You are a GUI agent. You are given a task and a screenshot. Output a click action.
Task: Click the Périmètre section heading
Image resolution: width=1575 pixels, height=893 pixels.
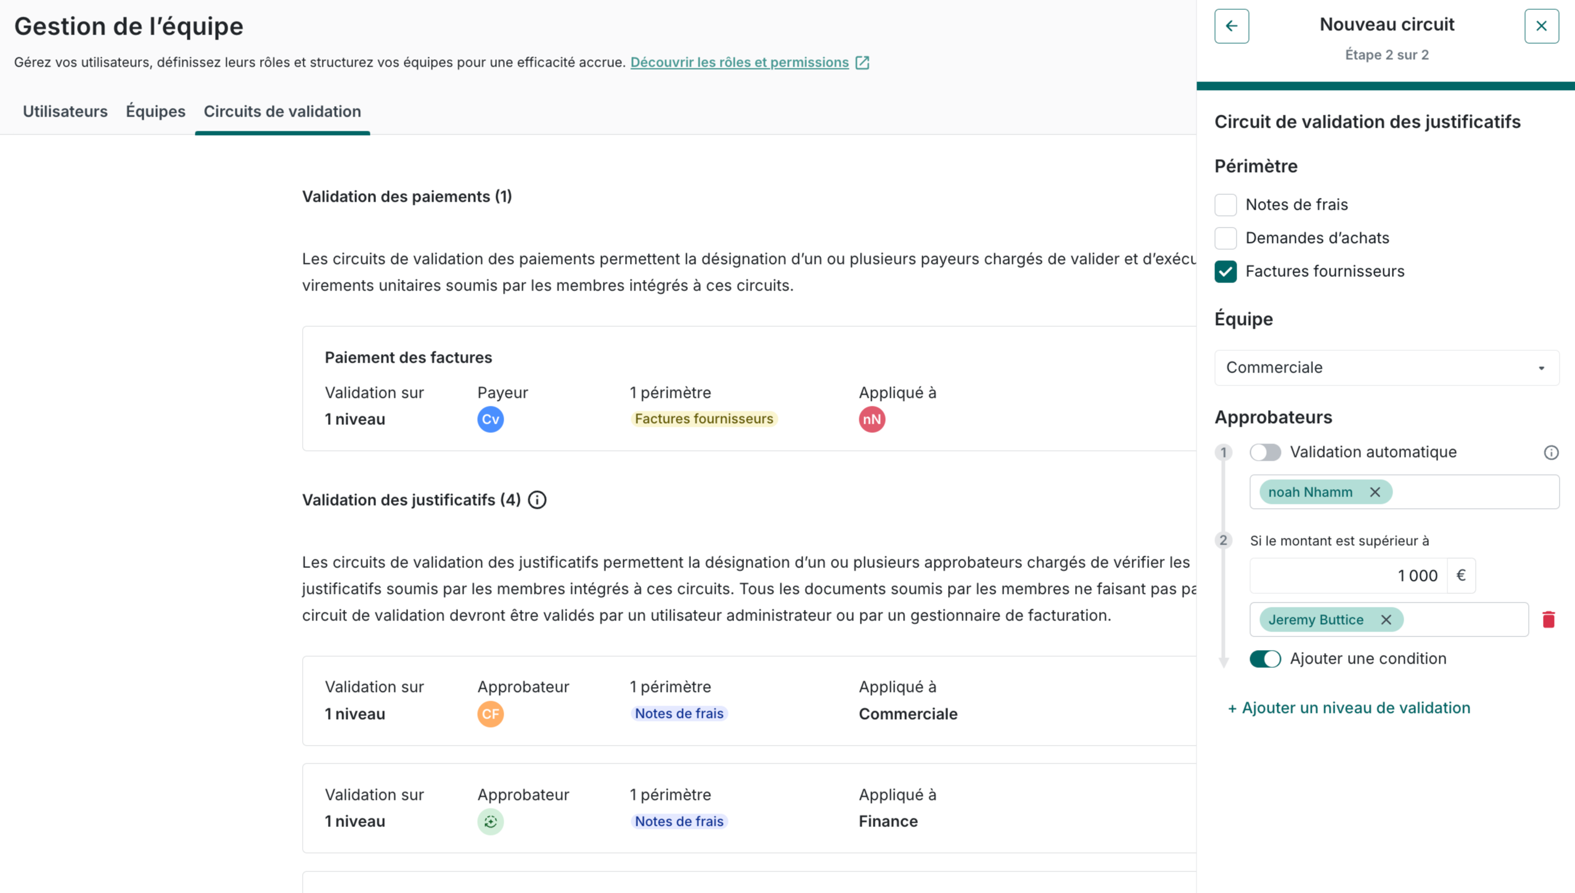(1256, 166)
